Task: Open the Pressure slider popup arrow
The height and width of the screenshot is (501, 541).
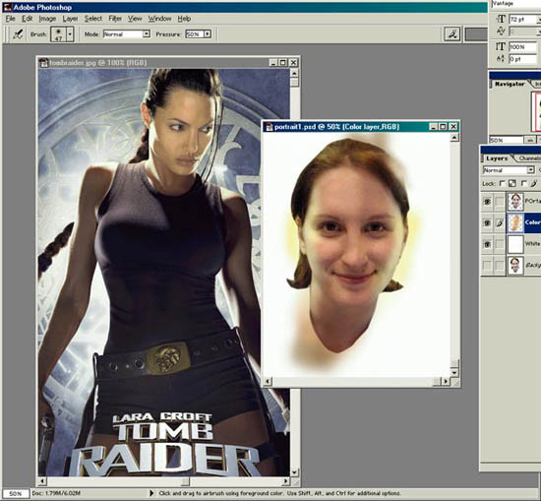Action: click(x=208, y=34)
